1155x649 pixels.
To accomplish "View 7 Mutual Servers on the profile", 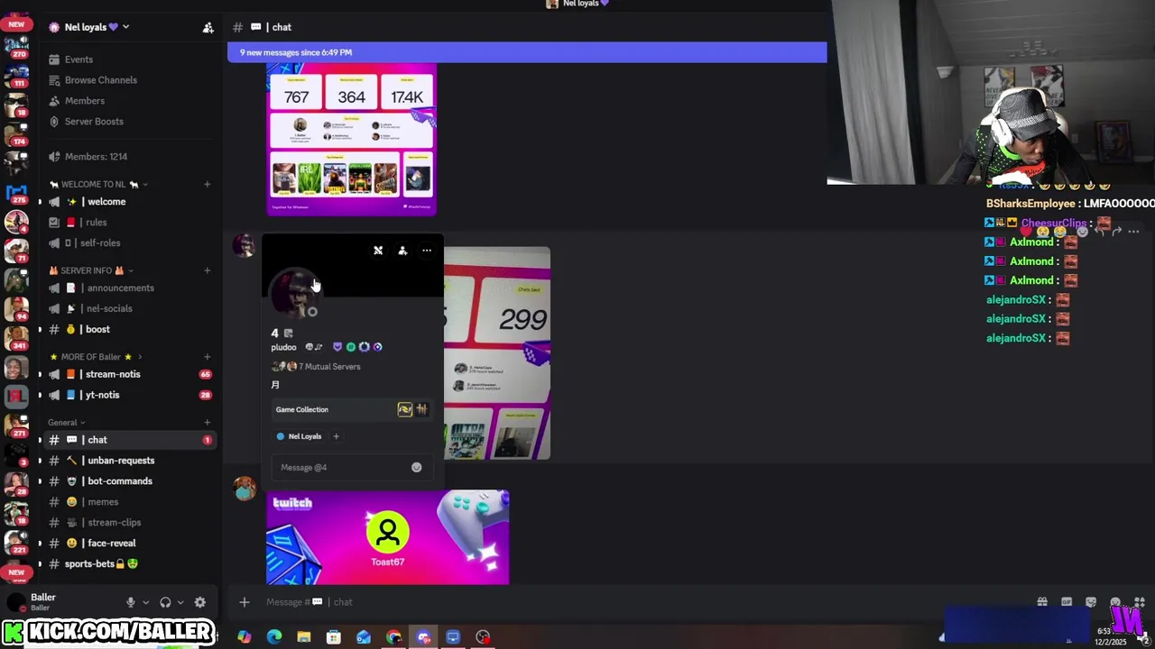I will [316, 367].
